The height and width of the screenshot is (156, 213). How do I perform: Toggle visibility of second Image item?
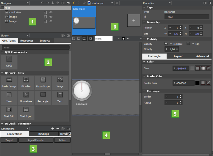point(51,21)
